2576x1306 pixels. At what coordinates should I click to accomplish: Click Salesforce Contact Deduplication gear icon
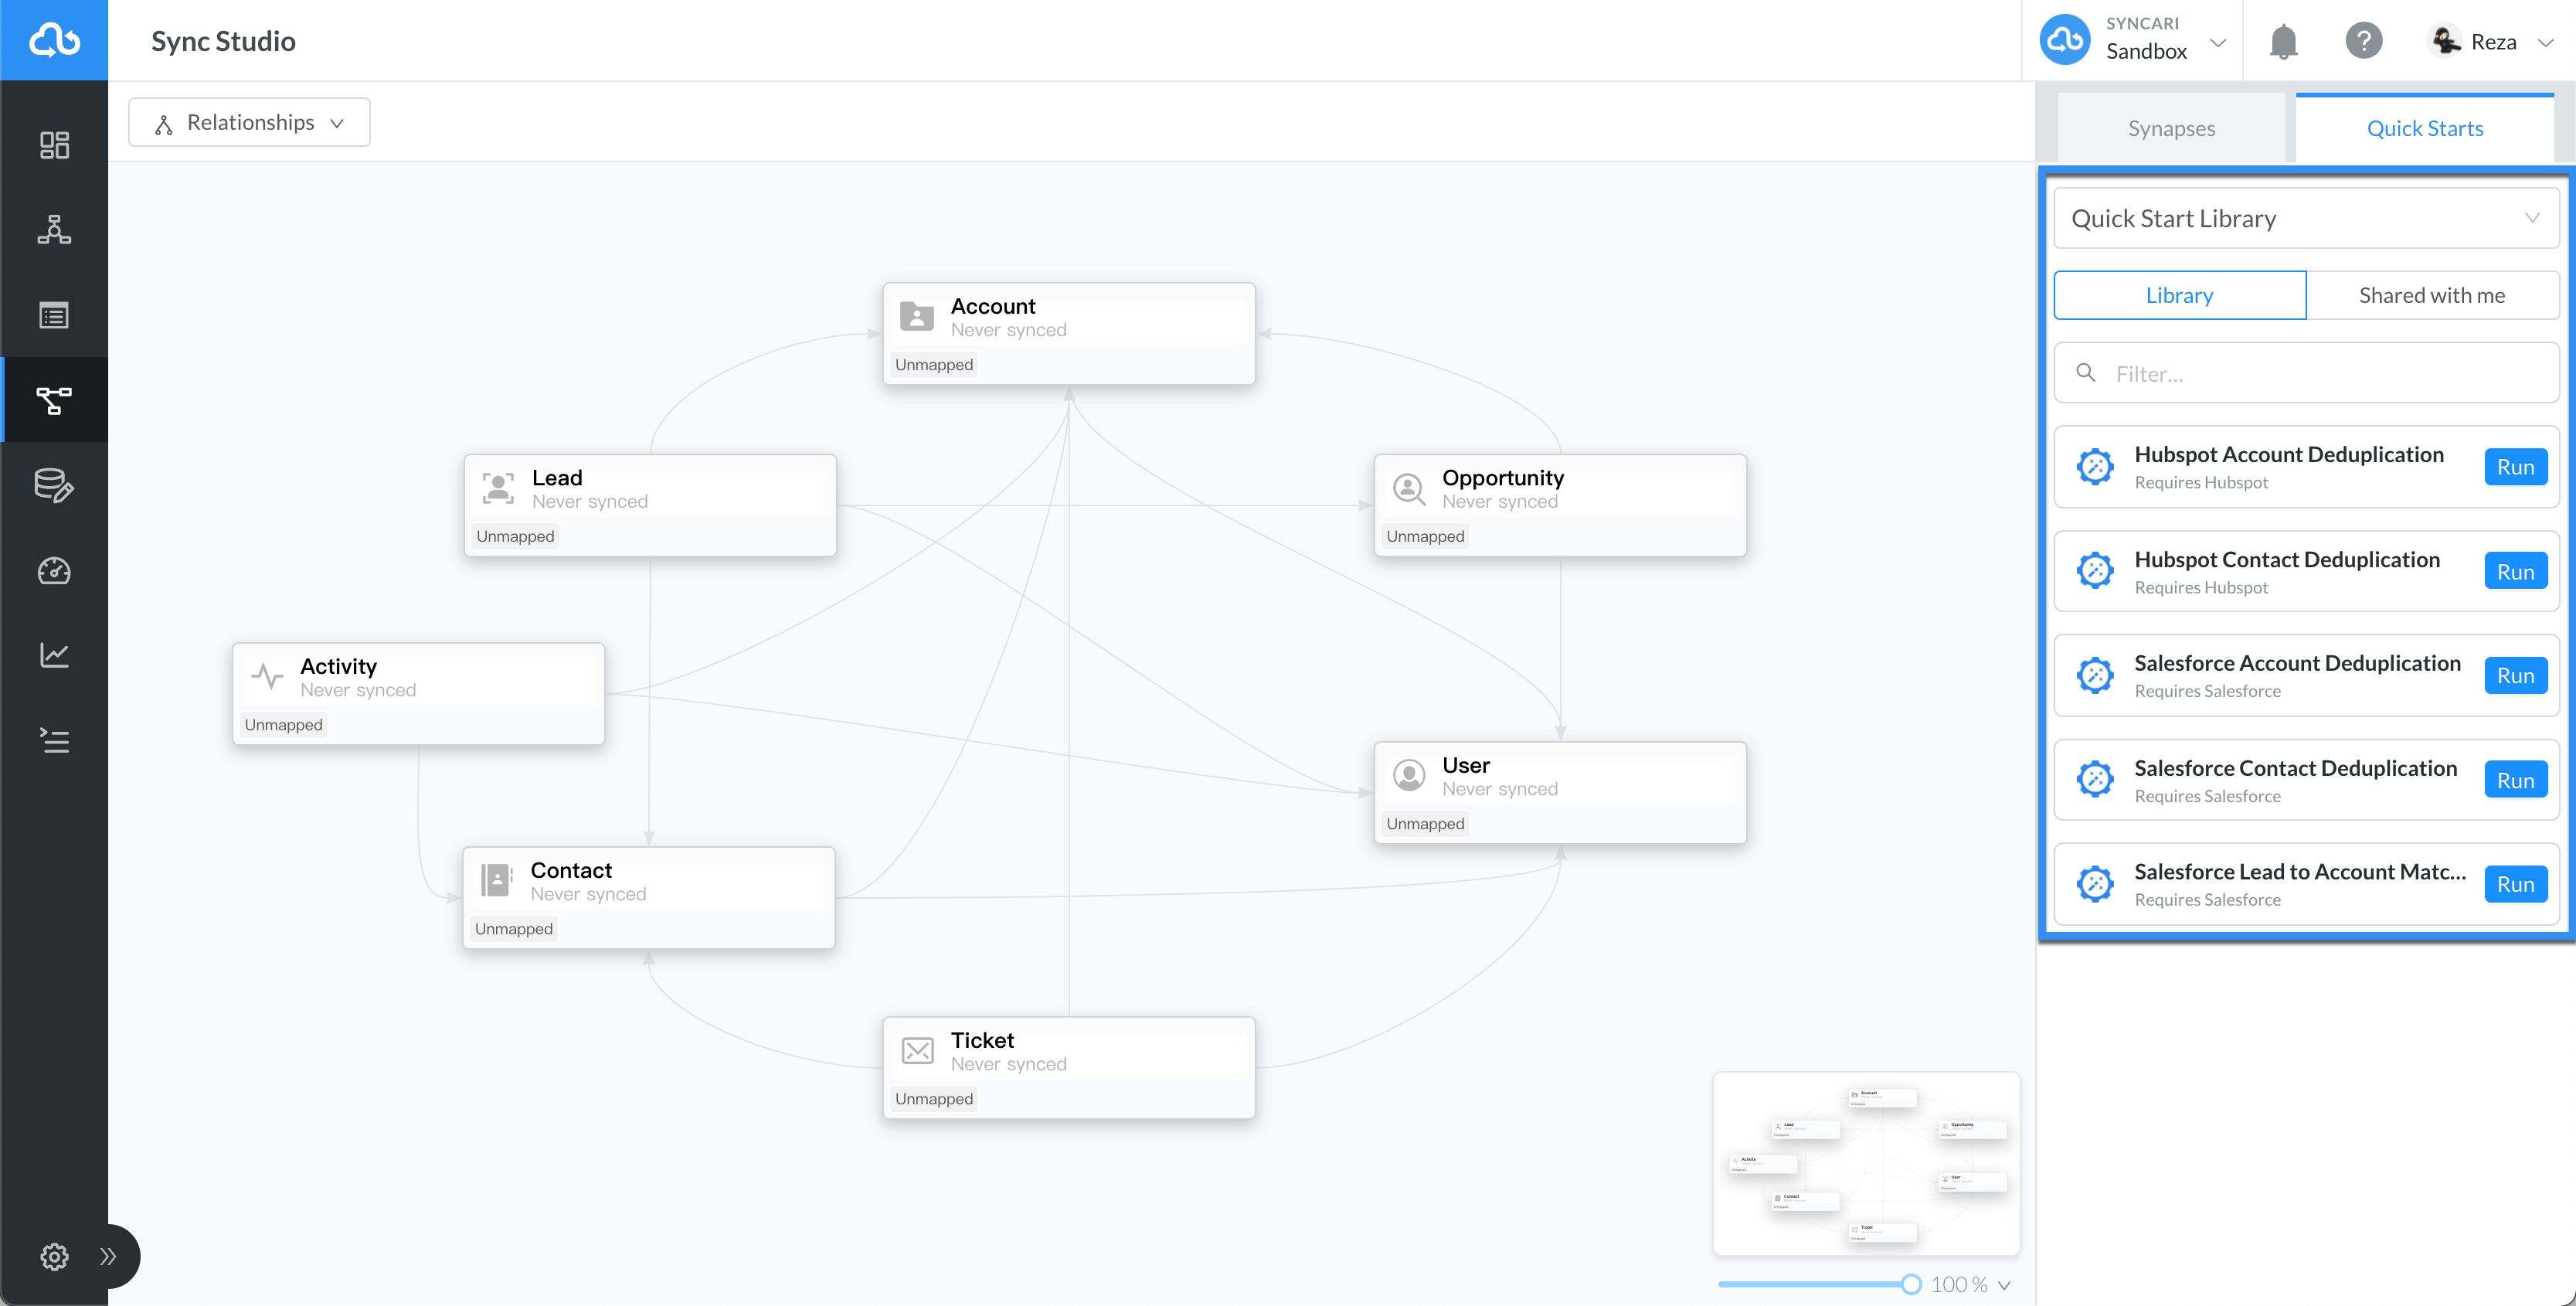[x=2094, y=779]
